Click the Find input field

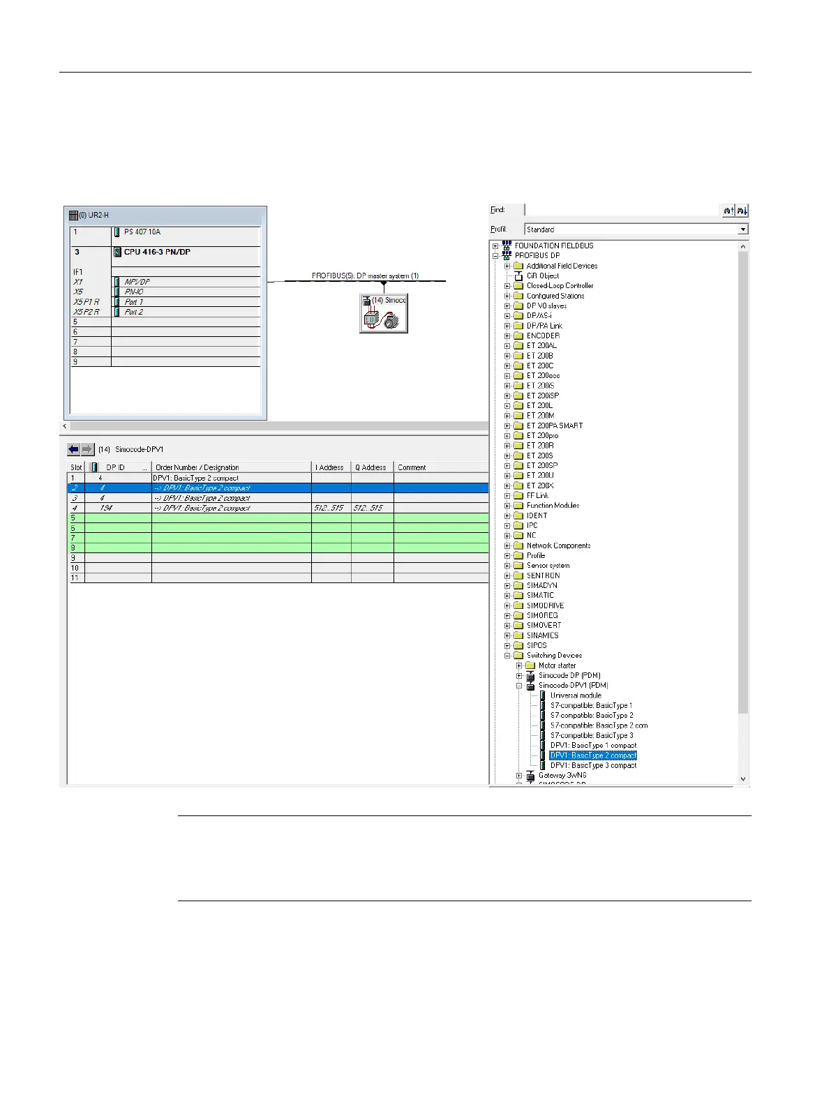click(x=622, y=210)
